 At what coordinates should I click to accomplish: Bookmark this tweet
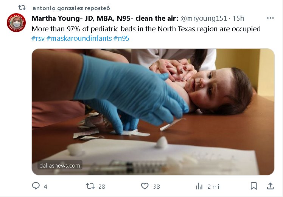pyautogui.click(x=253, y=186)
